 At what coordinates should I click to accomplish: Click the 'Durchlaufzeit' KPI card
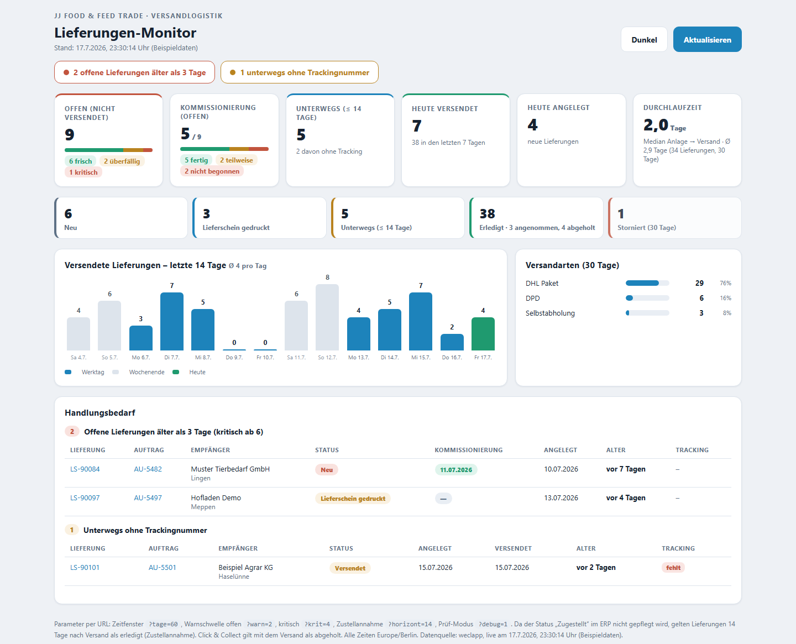click(x=687, y=140)
